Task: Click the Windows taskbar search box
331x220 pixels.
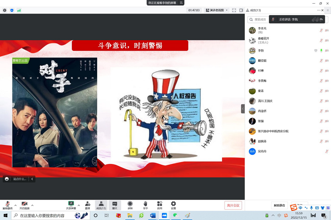Action: pos(50,215)
